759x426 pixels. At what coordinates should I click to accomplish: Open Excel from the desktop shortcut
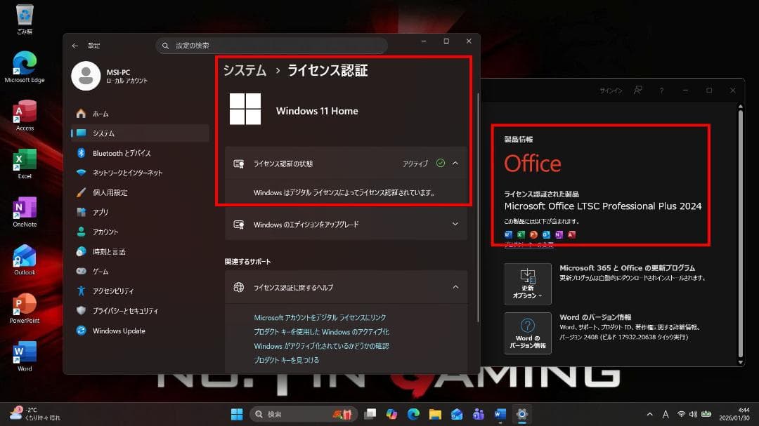tap(25, 158)
